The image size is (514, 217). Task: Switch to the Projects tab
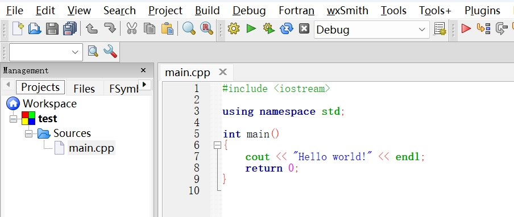click(40, 87)
